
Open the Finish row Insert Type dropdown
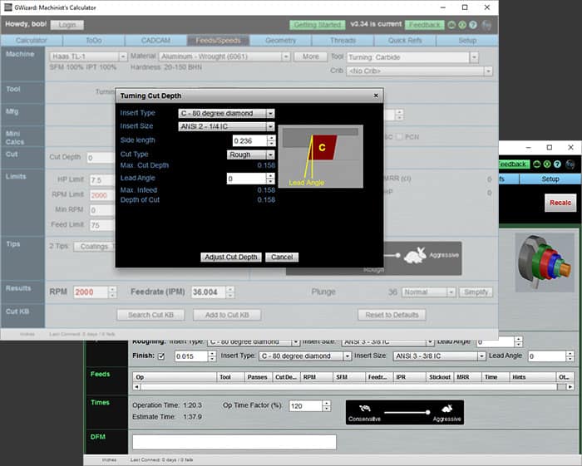click(347, 356)
